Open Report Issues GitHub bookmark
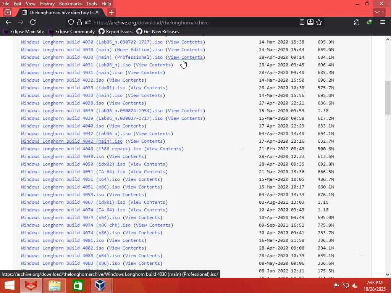The image size is (391, 293). [x=115, y=32]
